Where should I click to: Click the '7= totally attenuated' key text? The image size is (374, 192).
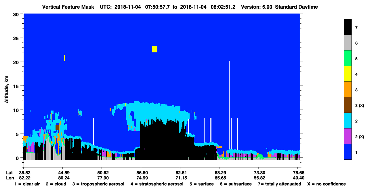pyautogui.click(x=279, y=184)
